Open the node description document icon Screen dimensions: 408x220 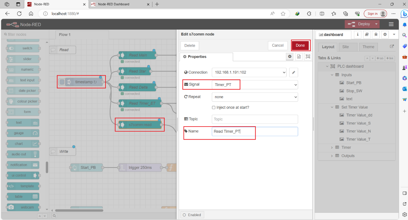point(299,56)
